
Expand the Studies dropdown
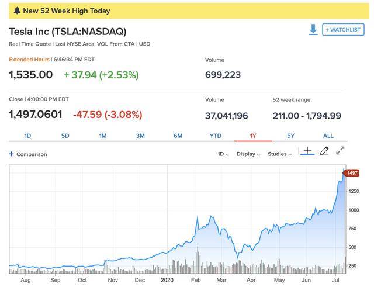(279, 154)
